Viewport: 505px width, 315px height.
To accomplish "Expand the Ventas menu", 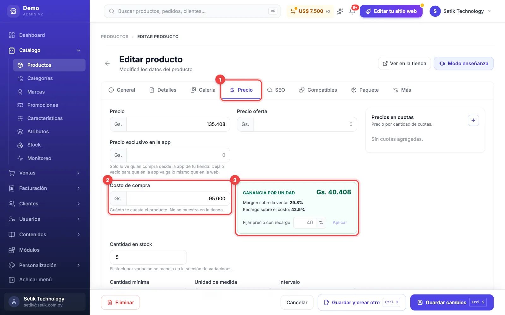I will point(45,173).
